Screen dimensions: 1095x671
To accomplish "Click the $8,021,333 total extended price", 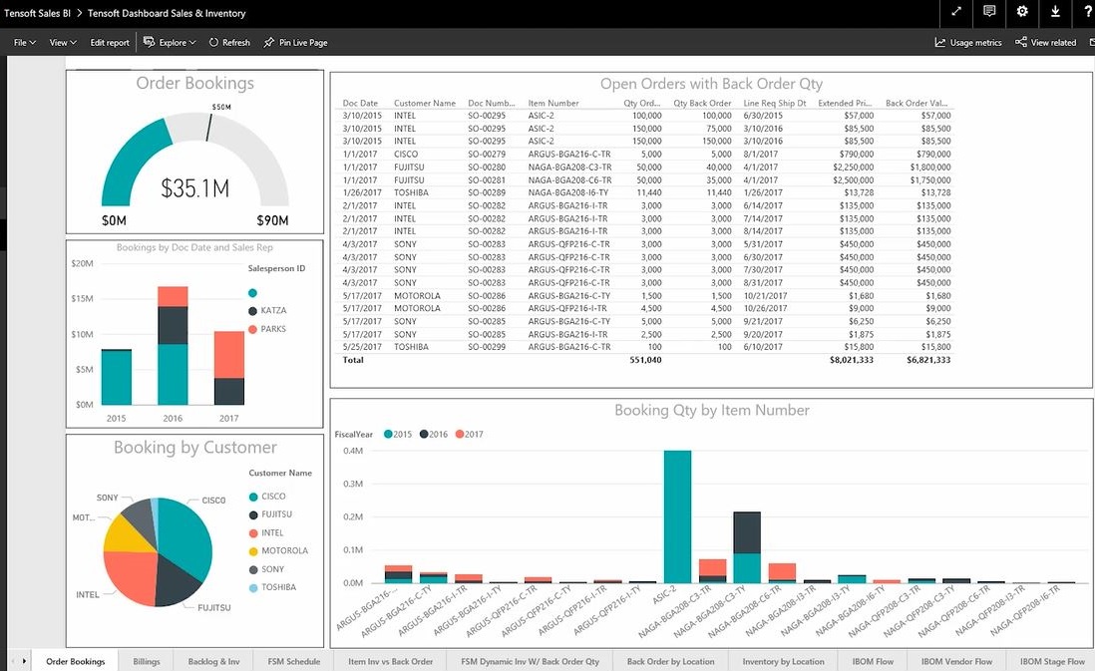I will tap(852, 360).
